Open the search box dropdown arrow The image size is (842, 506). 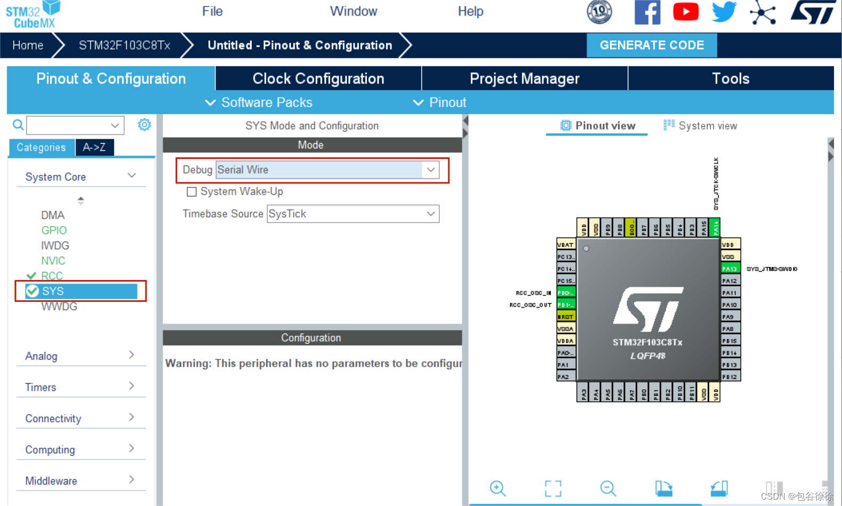[x=115, y=125]
